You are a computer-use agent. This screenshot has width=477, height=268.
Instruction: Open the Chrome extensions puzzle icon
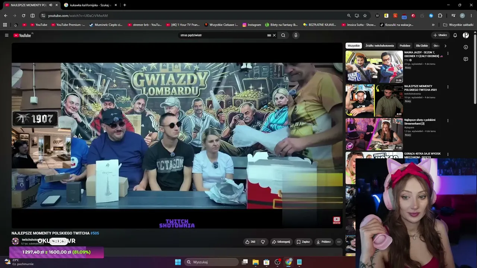tap(440, 16)
